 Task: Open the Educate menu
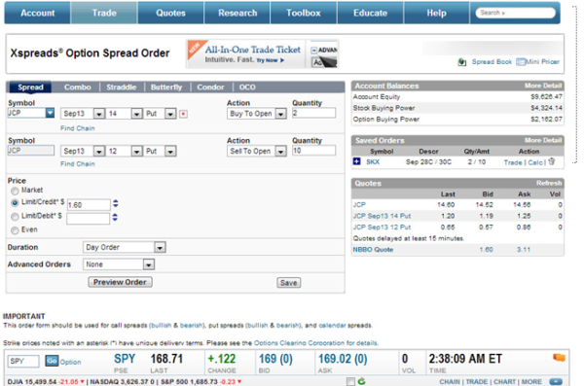(370, 13)
